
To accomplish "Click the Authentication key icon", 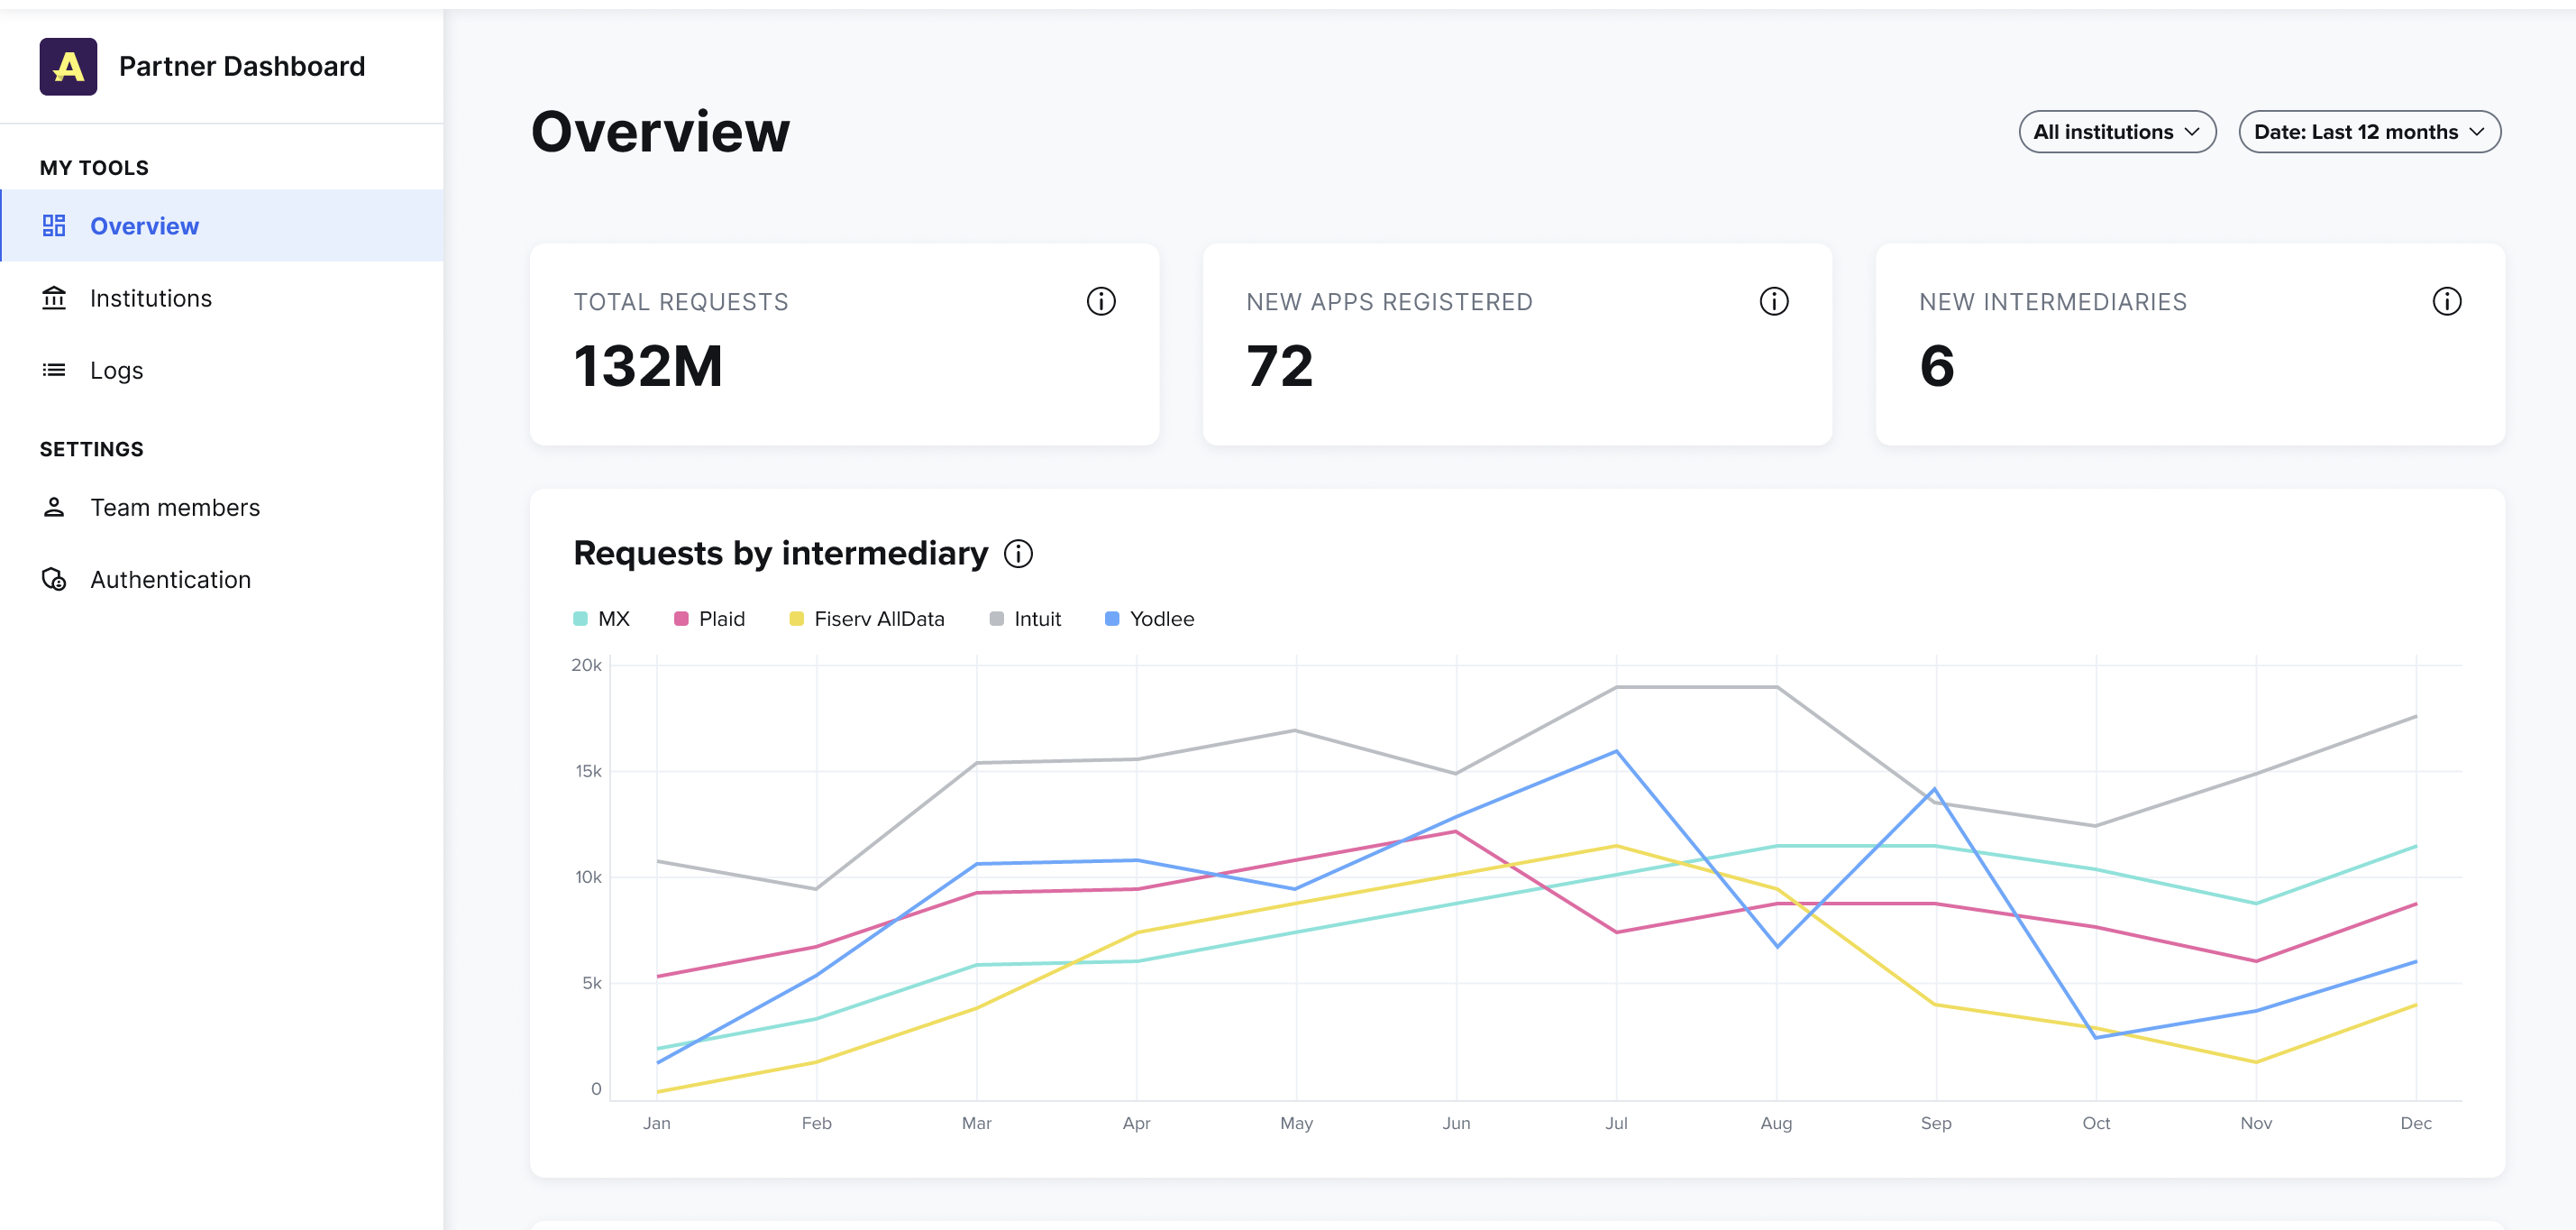I will (x=54, y=578).
